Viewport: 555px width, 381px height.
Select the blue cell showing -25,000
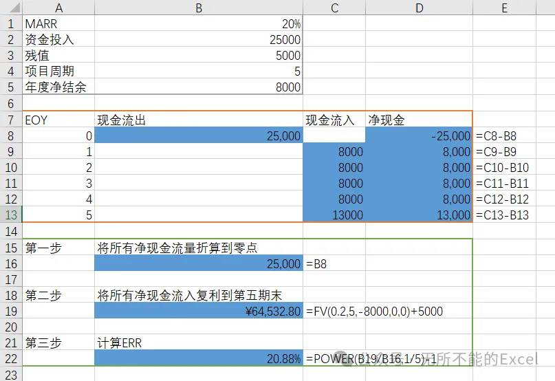[419, 135]
